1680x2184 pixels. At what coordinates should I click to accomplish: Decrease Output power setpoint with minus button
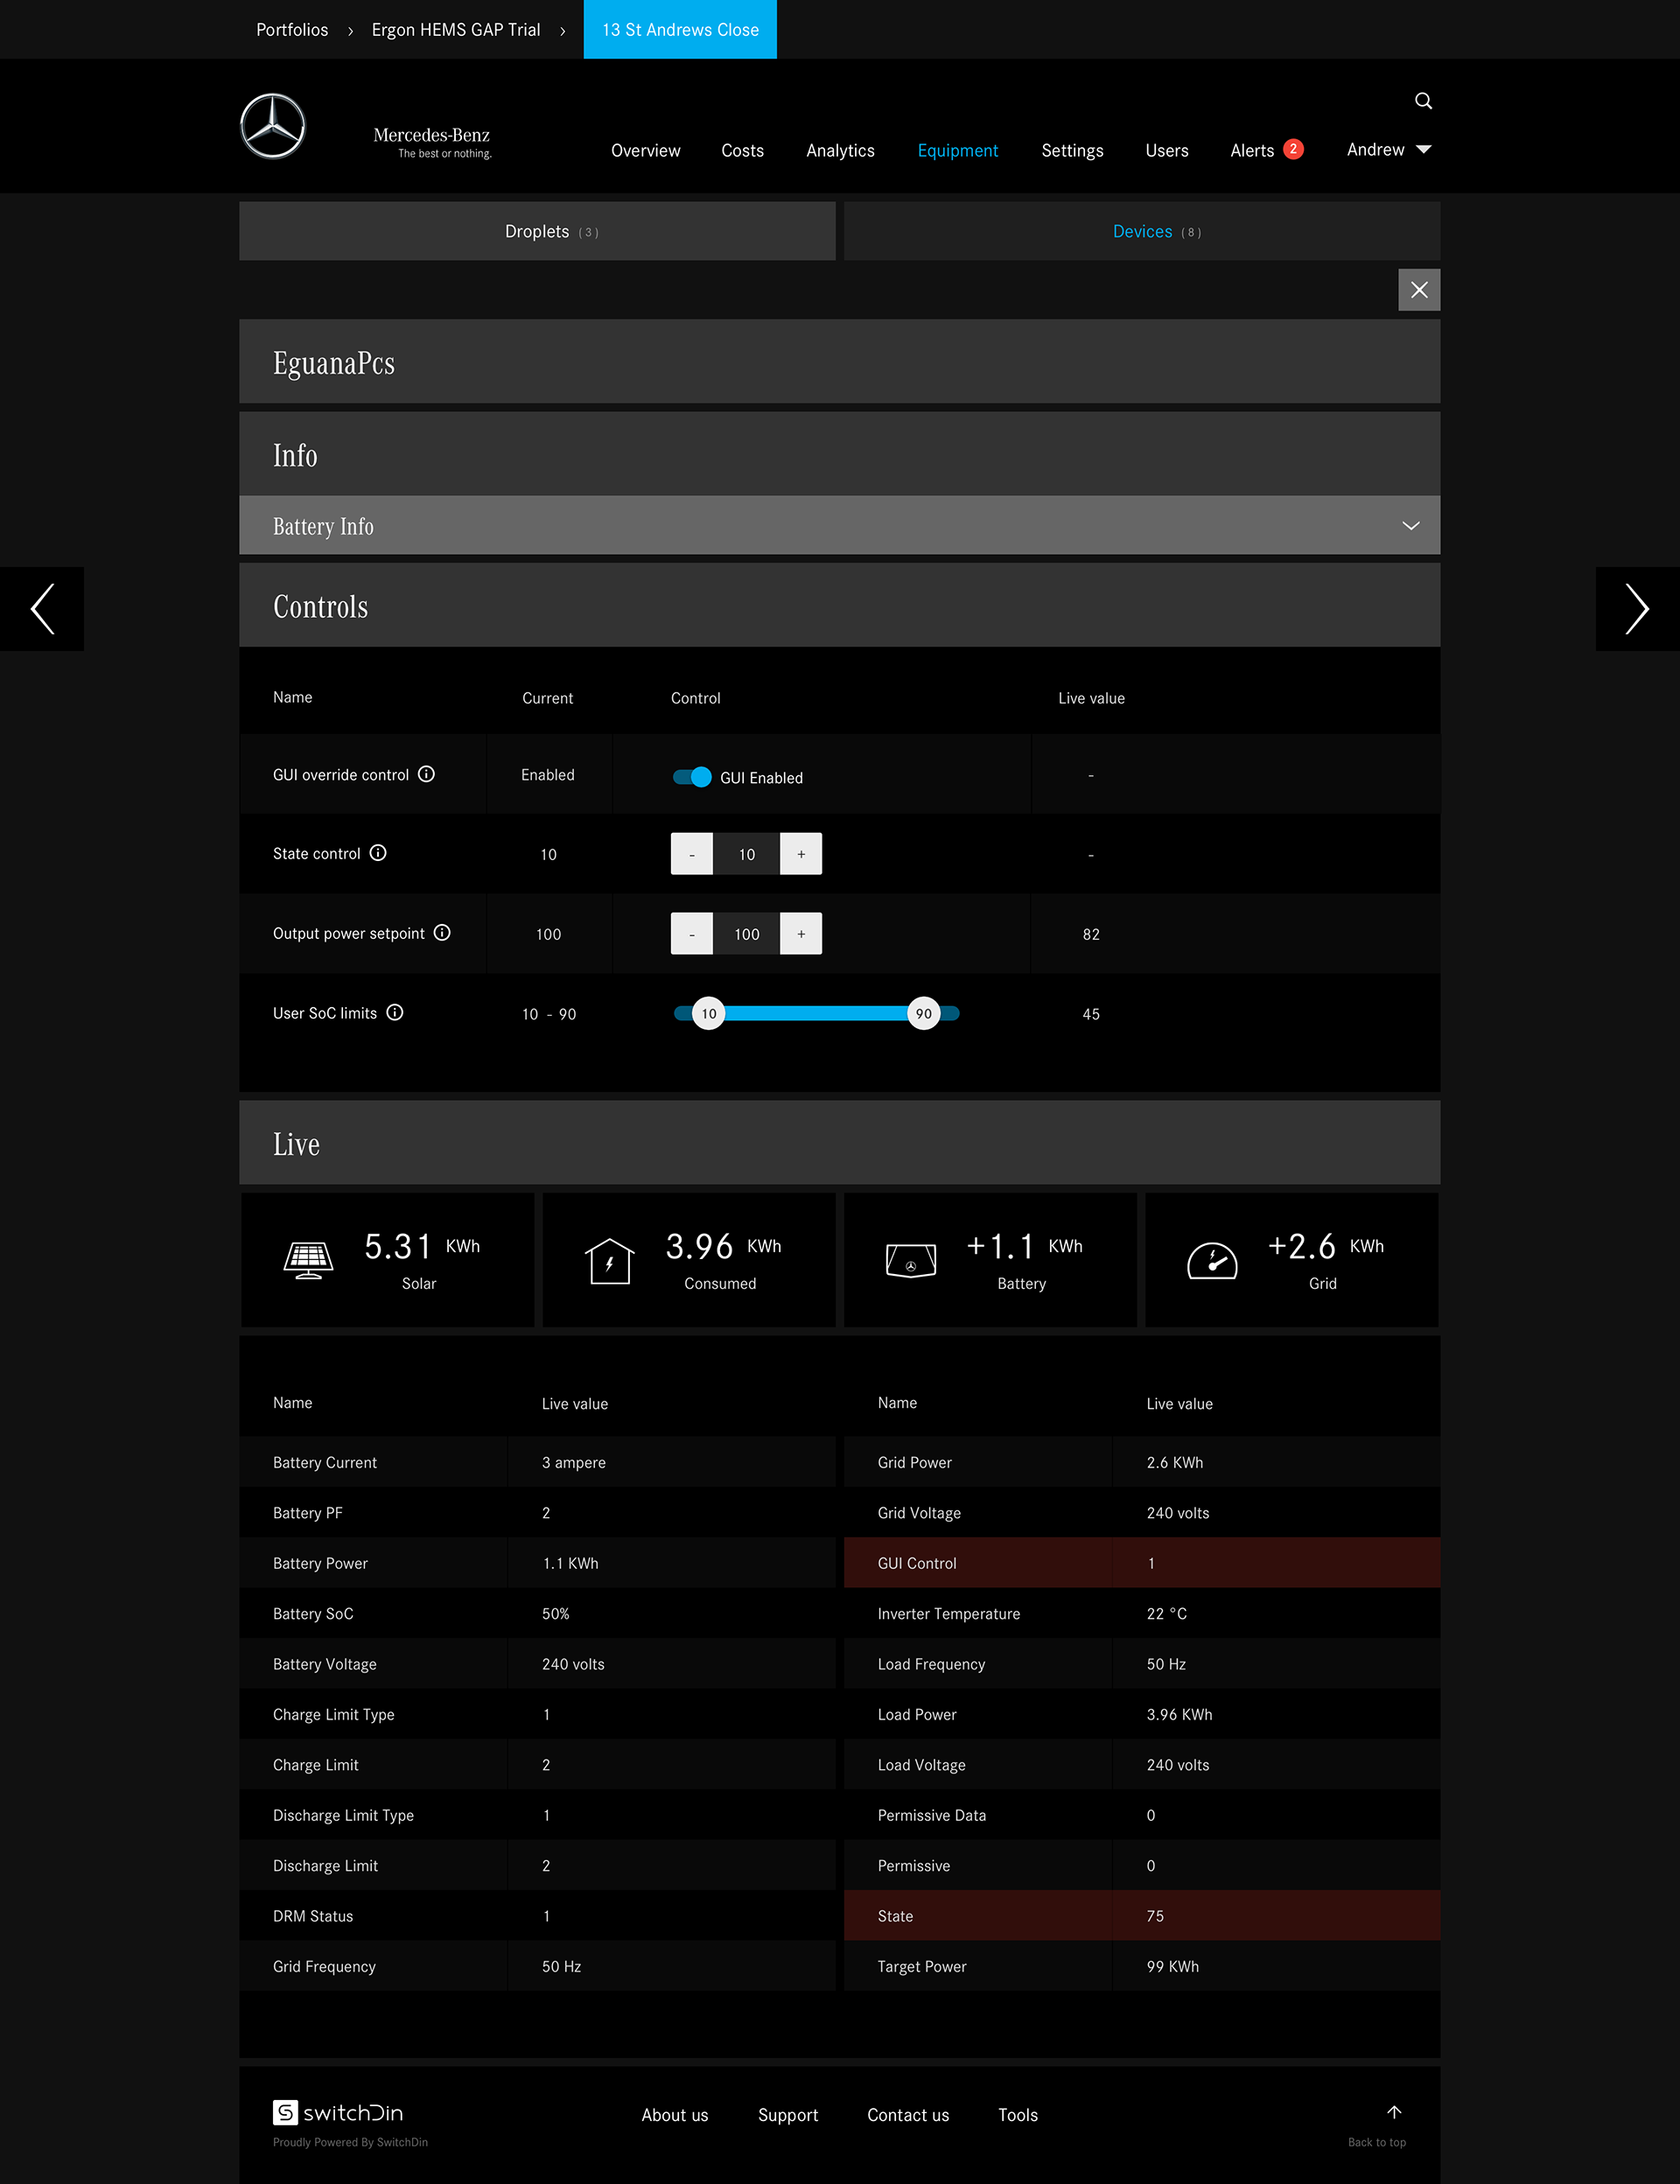tap(691, 934)
